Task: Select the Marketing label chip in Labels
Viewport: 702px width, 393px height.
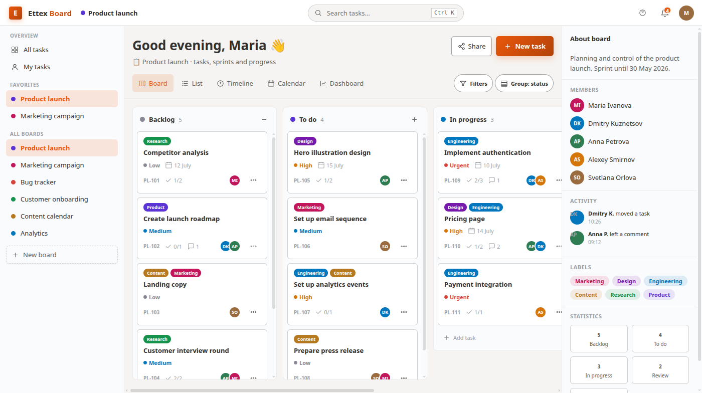Action: click(x=590, y=281)
